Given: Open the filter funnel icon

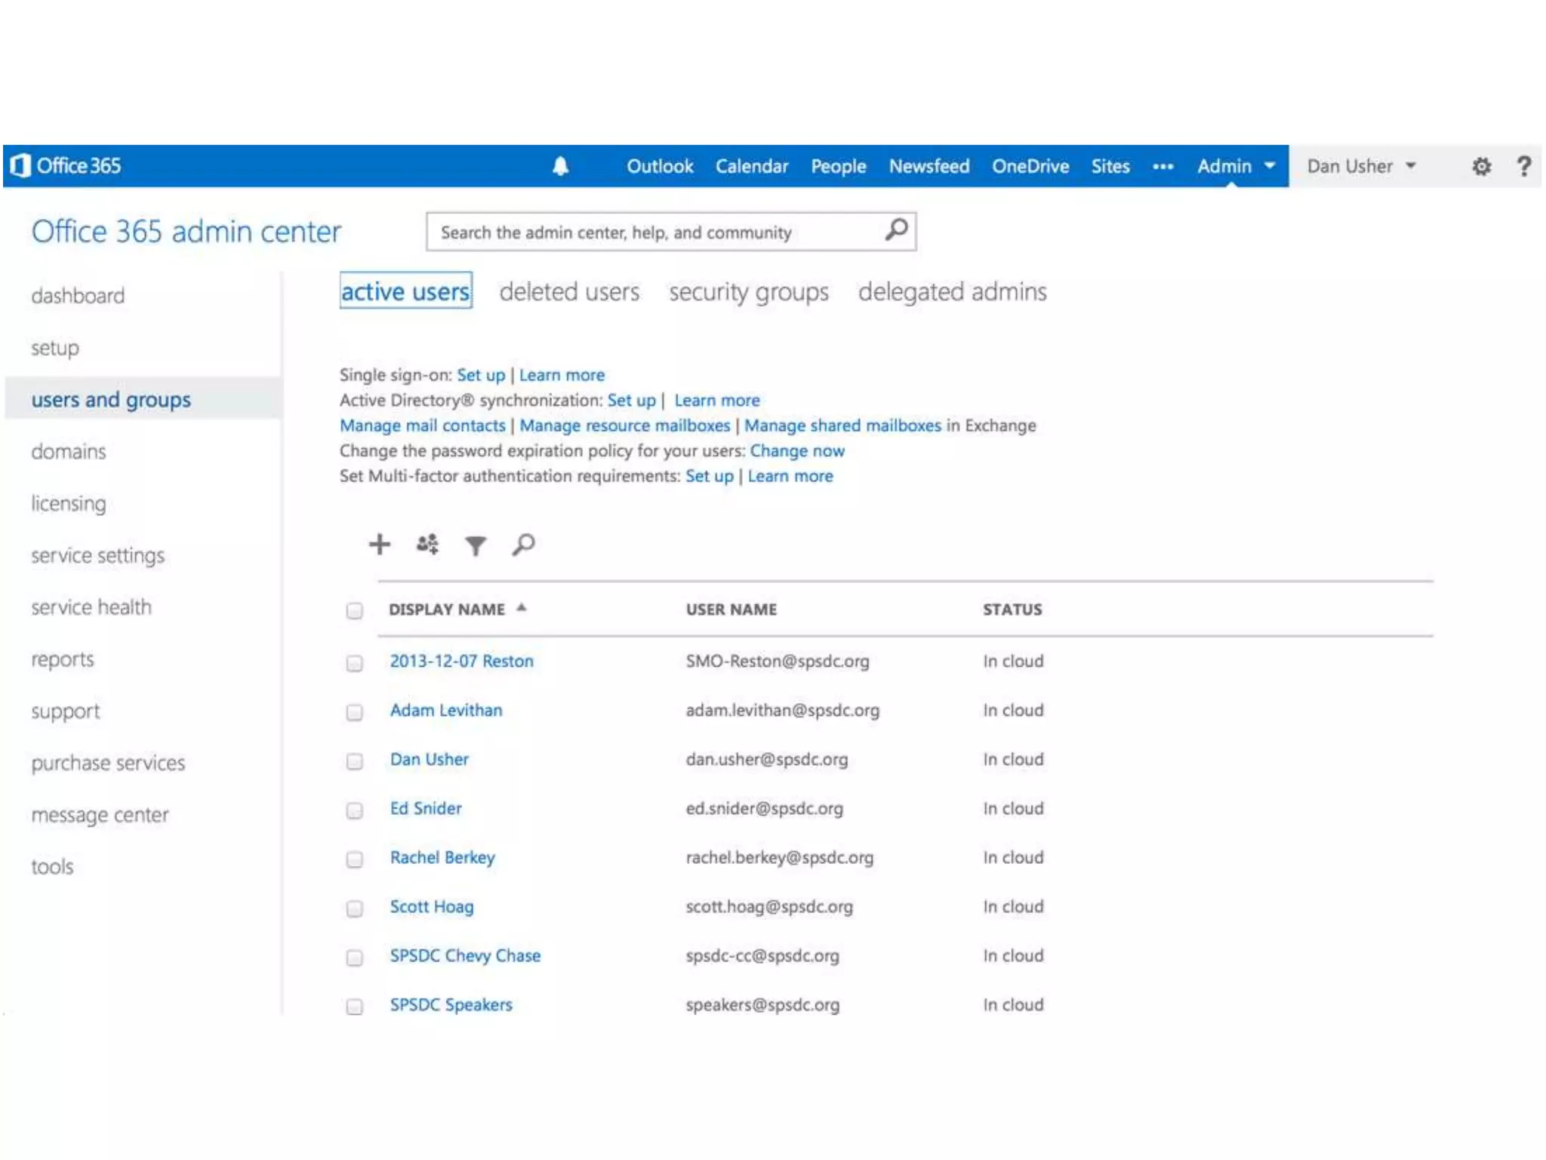Looking at the screenshot, I should point(476,545).
